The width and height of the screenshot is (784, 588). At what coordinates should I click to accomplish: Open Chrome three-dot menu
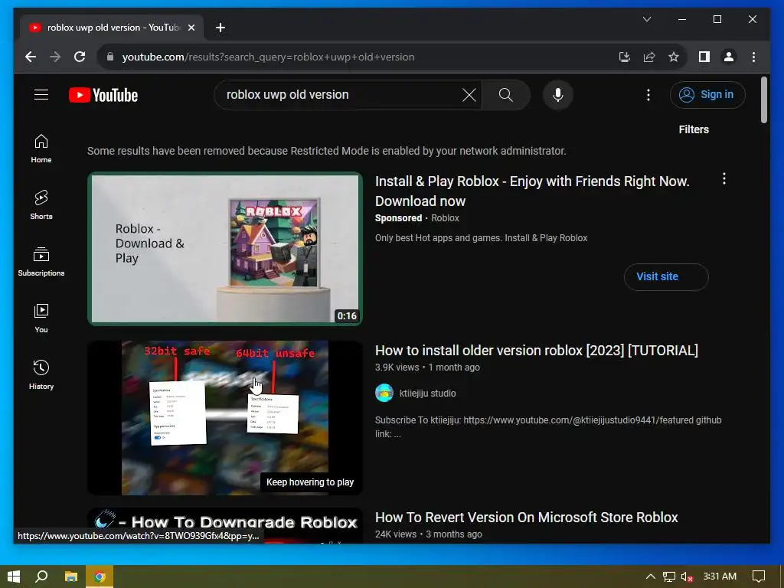coord(753,57)
